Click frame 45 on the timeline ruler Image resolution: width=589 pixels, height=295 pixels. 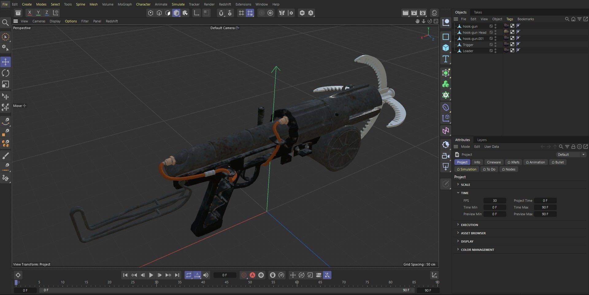point(226,282)
